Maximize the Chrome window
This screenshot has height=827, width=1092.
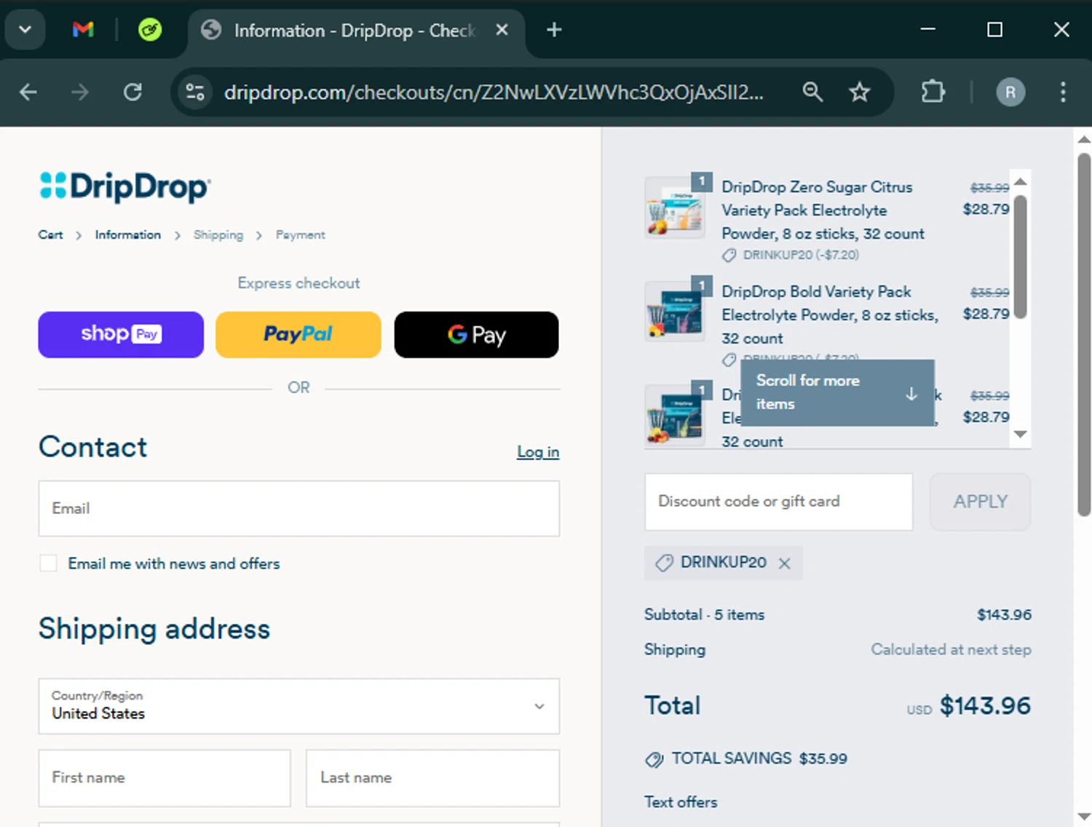point(994,30)
